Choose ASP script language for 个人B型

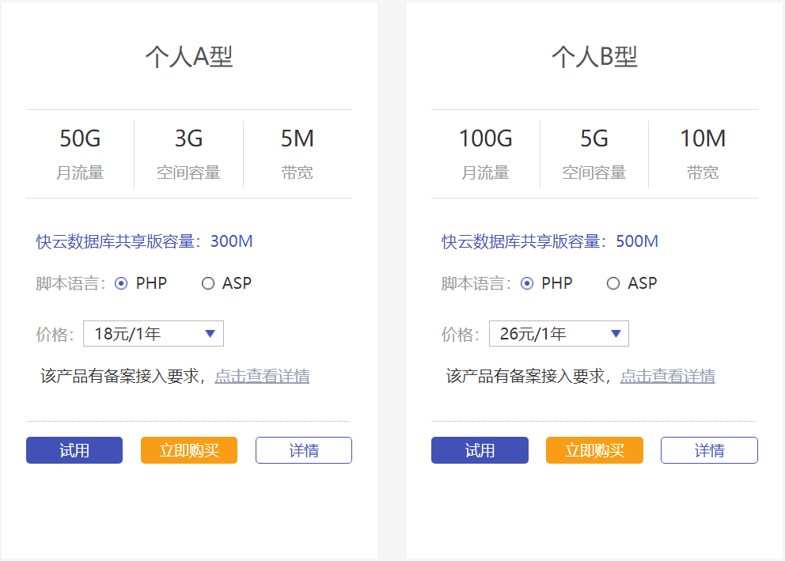click(613, 283)
